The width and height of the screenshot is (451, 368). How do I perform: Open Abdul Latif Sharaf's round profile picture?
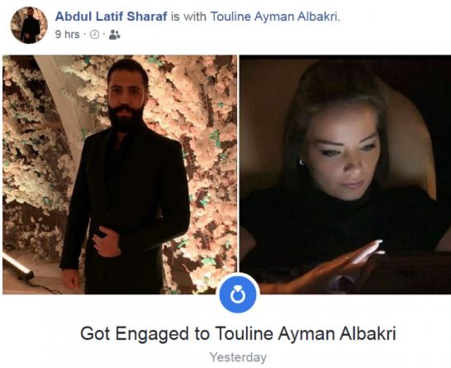[29, 25]
